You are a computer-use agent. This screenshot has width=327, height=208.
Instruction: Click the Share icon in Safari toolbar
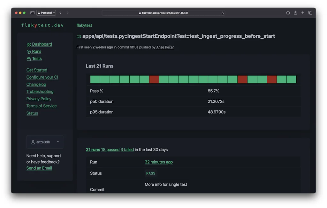[x=295, y=13]
